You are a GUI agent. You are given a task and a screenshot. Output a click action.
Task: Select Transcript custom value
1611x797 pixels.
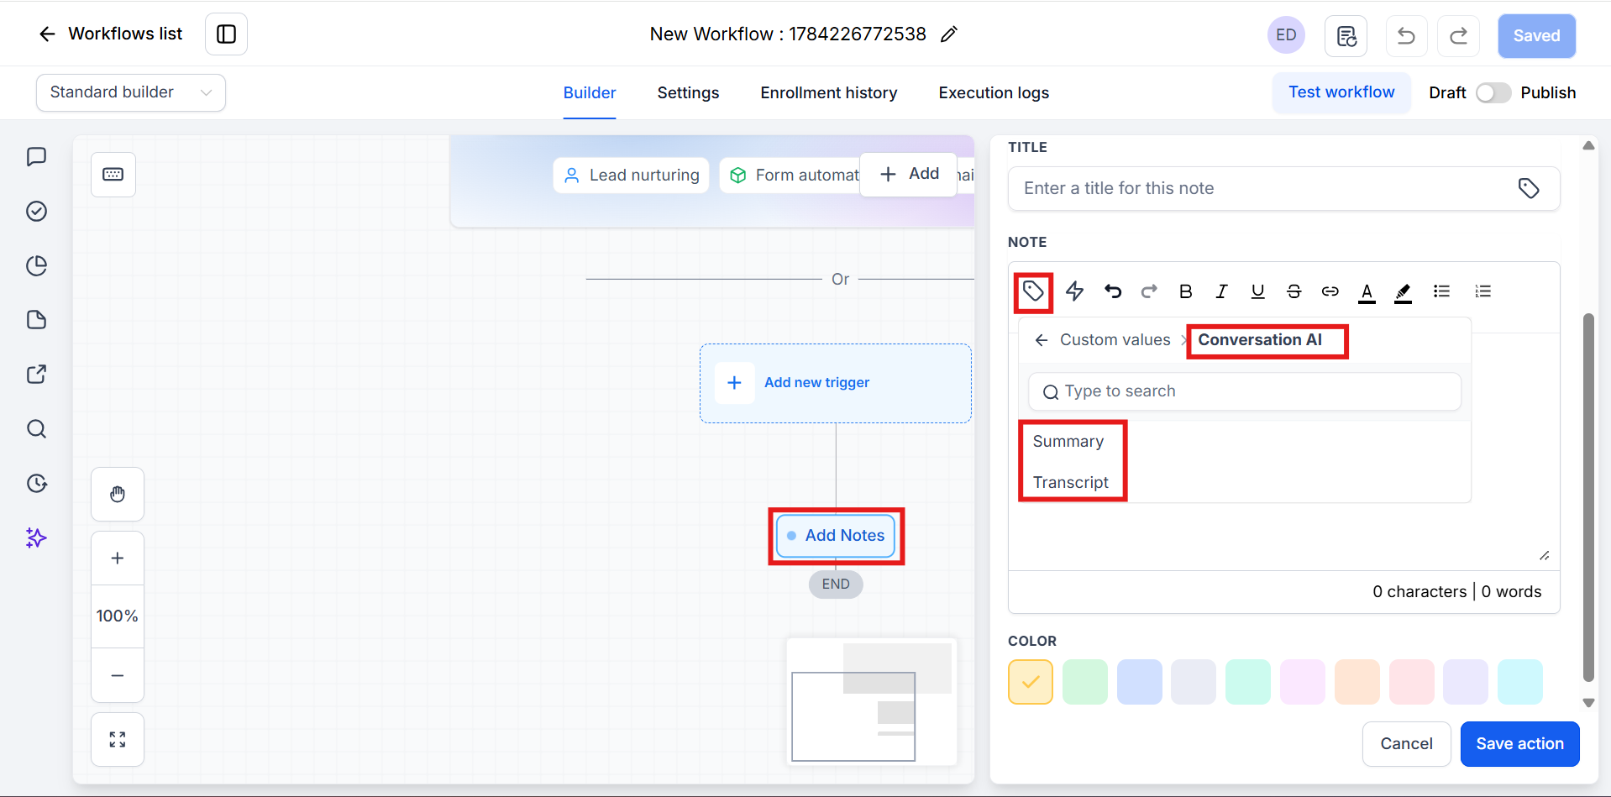click(x=1071, y=483)
